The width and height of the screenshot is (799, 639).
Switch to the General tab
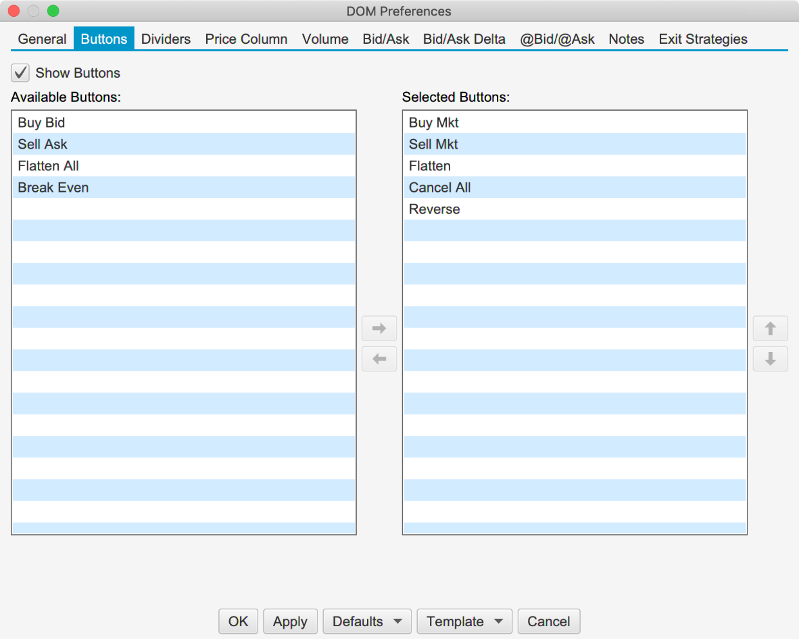pos(42,39)
